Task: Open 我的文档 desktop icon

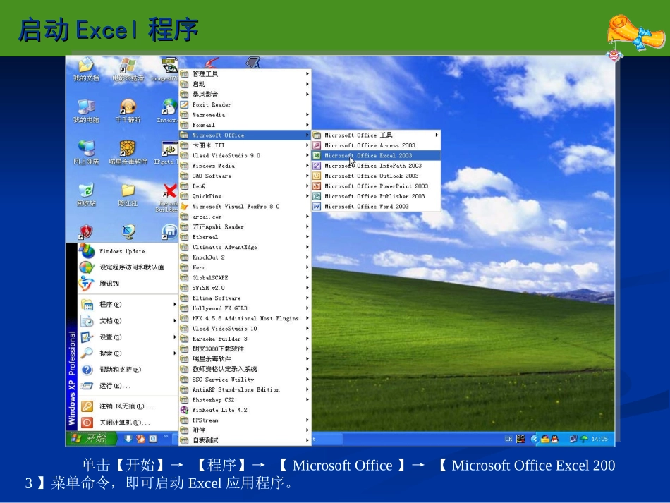Action: [86, 69]
